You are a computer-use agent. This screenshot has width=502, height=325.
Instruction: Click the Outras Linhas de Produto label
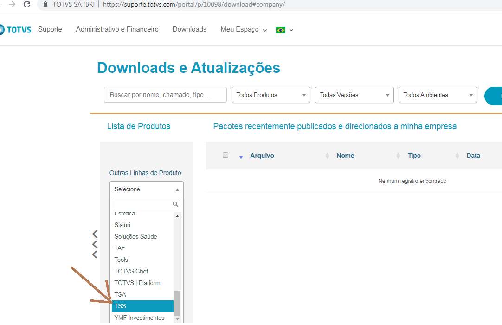(x=145, y=173)
